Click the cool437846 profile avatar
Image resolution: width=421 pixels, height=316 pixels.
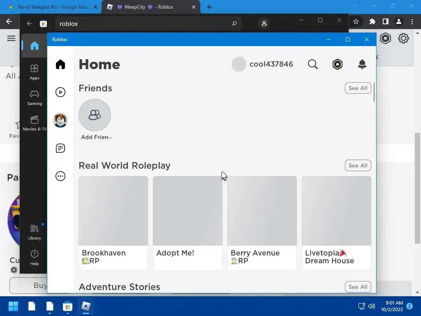pyautogui.click(x=239, y=64)
